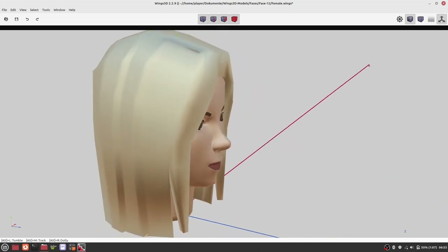Click the clock showing 06:53
Screen dimensions: 448x252
(x=443, y=247)
